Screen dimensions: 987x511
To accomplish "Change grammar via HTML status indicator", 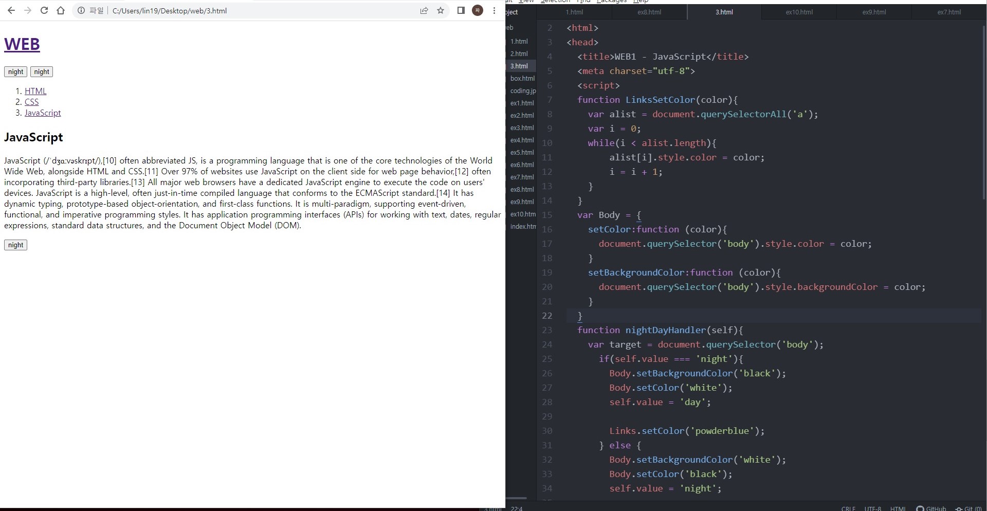I will tap(898, 508).
